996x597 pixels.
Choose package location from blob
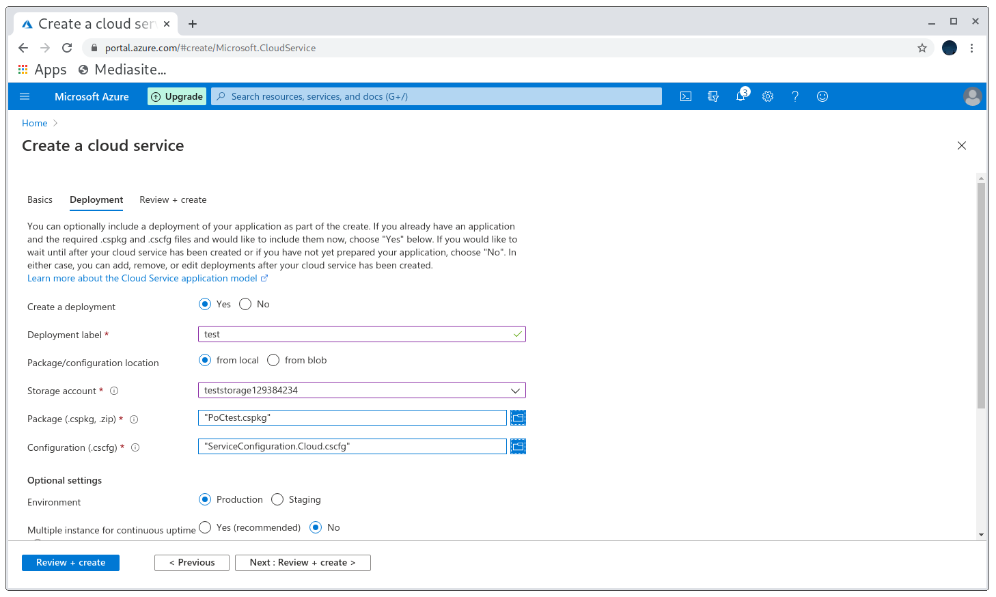pyautogui.click(x=273, y=360)
